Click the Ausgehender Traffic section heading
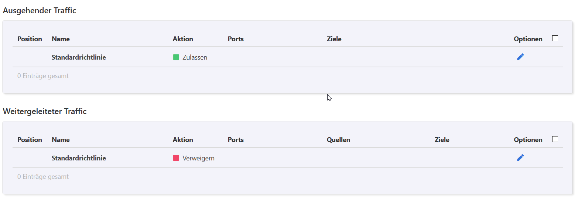Viewport: 578px width, 202px height. pyautogui.click(x=40, y=11)
